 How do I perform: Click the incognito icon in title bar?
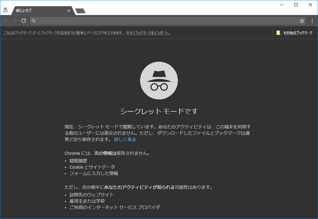pos(5,10)
